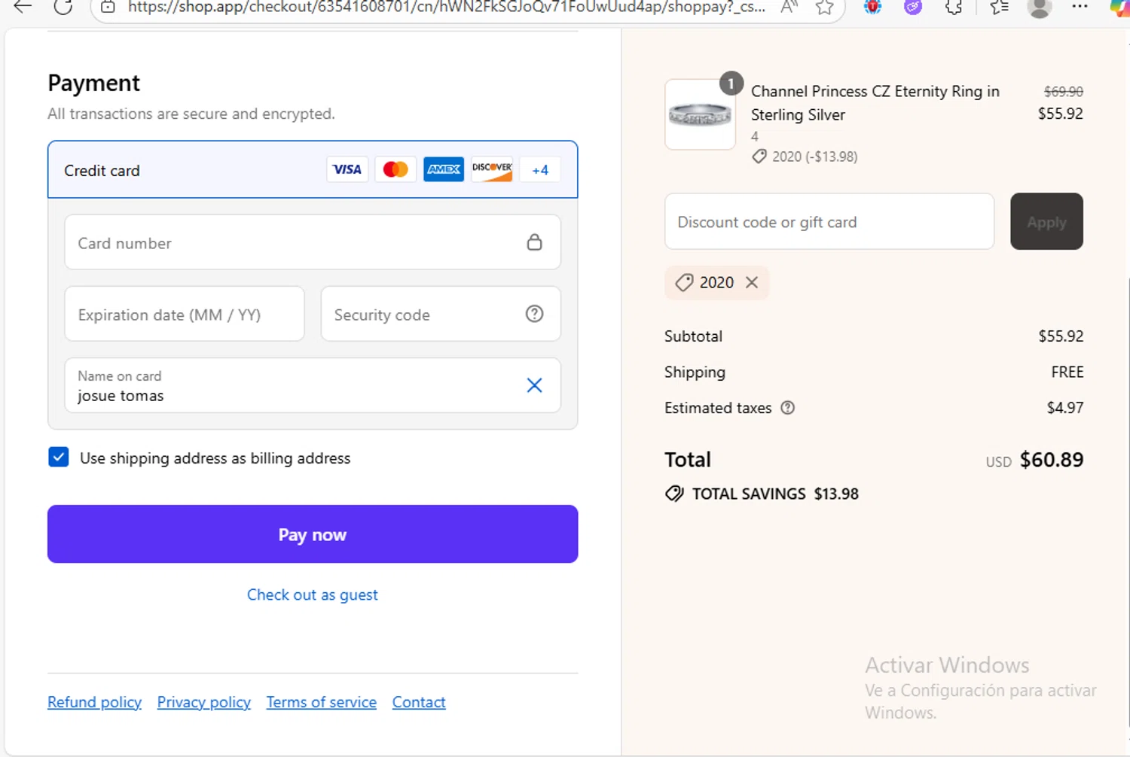Click the product title Channel Princess CZ Eternity Ring
Image resolution: width=1130 pixels, height=757 pixels.
click(875, 103)
